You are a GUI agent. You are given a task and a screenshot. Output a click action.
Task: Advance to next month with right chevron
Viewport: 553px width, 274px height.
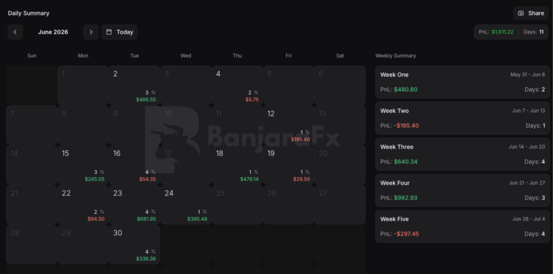(x=91, y=32)
